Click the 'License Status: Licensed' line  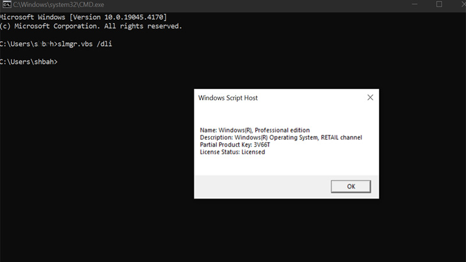[232, 152]
